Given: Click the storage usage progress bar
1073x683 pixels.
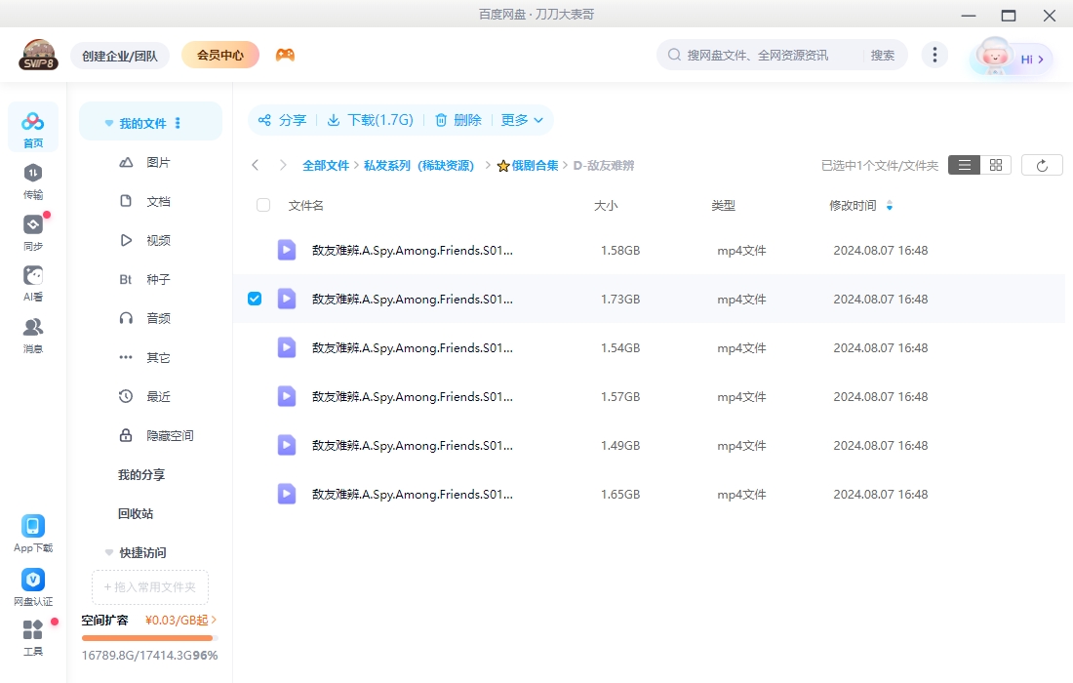Looking at the screenshot, I should (147, 637).
